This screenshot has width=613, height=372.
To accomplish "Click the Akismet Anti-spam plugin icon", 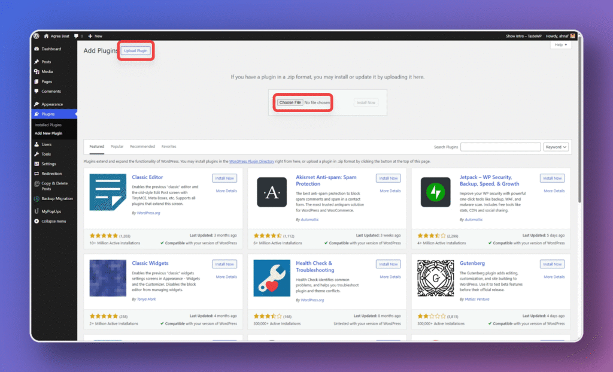I will pos(272,192).
